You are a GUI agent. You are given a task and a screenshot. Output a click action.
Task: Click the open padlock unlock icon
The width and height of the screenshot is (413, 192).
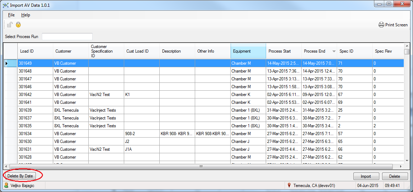(10, 25)
